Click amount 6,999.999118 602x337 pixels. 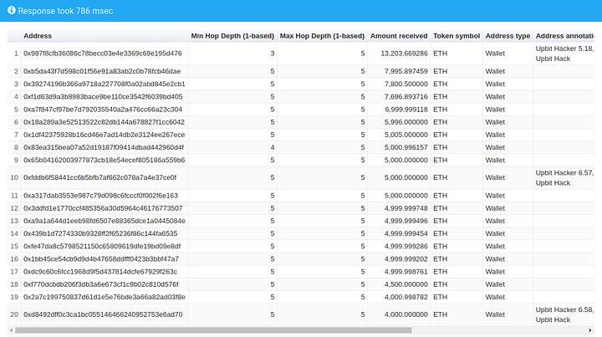[406, 110]
